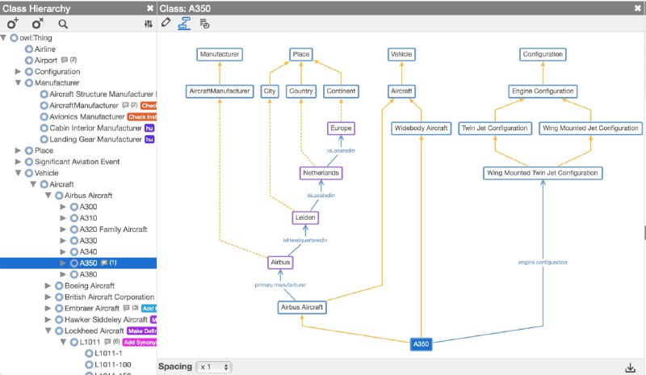646x375 pixels.
Task: Click the Place graph node
Action: 300,54
